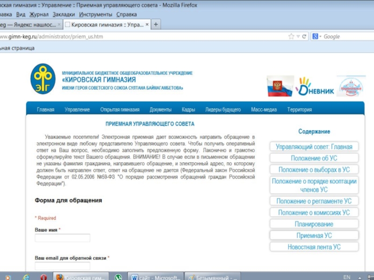Show hidden system tray icons arrow
The width and height of the screenshot is (374, 280).
[x=360, y=278]
